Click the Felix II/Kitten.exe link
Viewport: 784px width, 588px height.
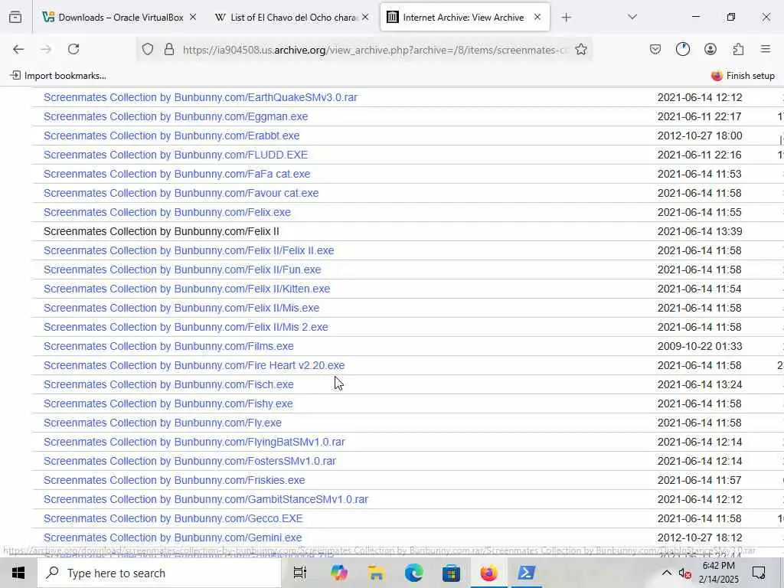[187, 289]
